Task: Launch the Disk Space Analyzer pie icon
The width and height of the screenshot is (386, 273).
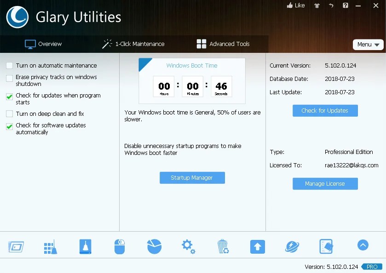Action: coord(154,246)
